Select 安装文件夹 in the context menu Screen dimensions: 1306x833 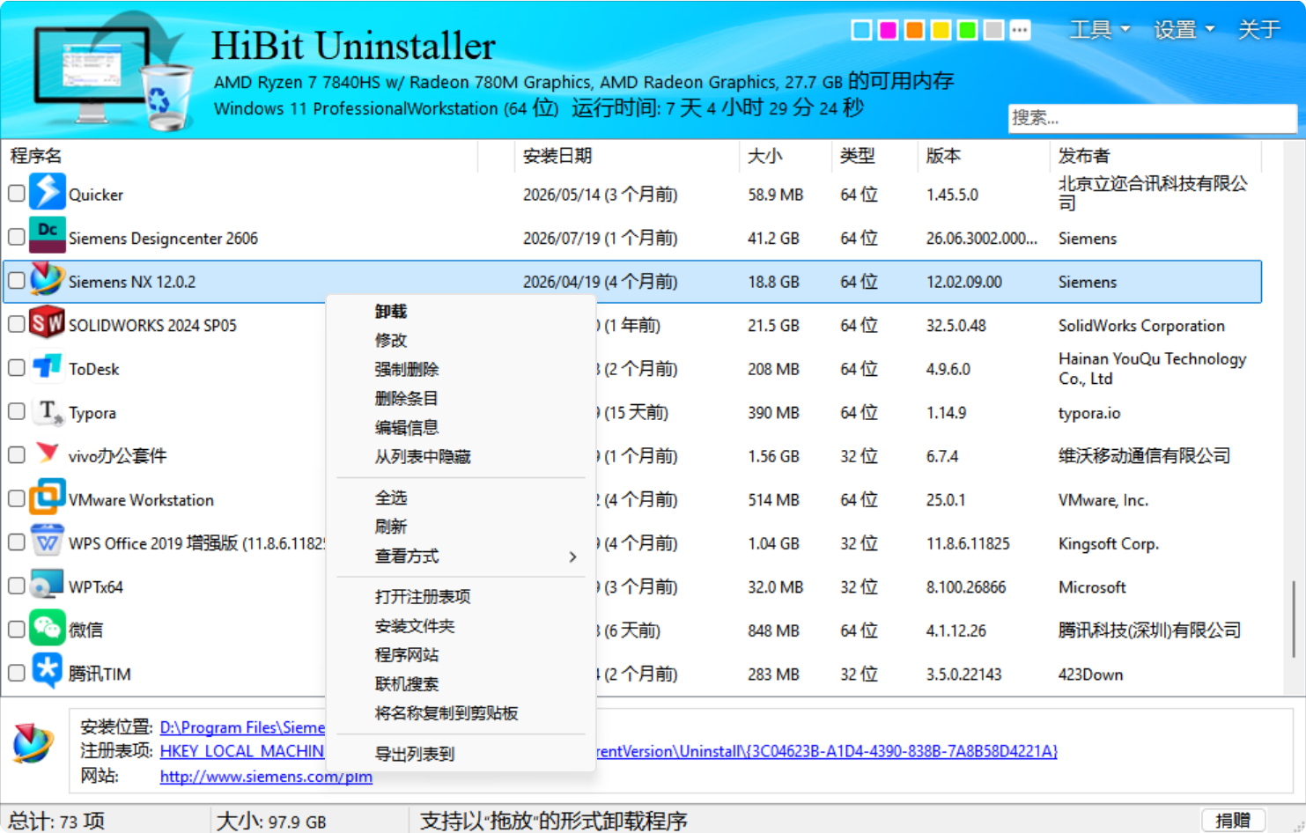coord(461,626)
